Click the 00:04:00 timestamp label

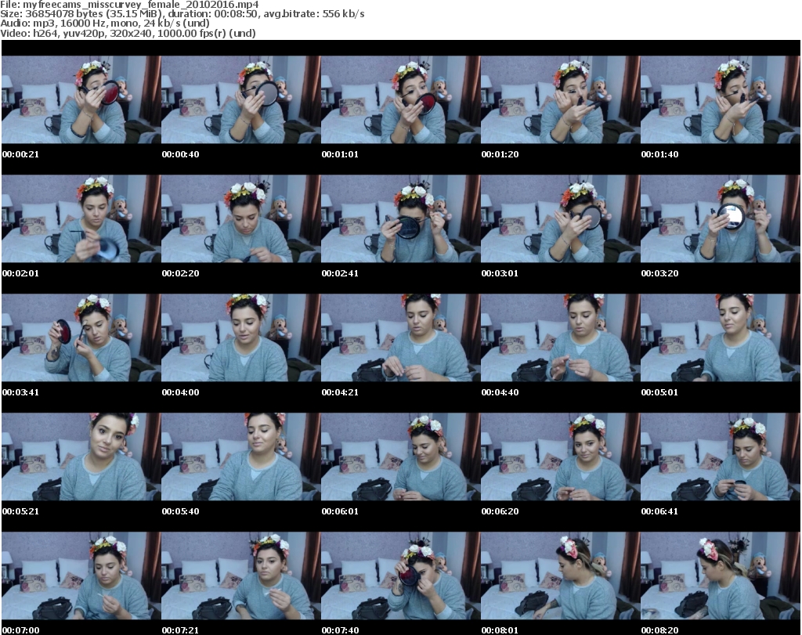[181, 392]
